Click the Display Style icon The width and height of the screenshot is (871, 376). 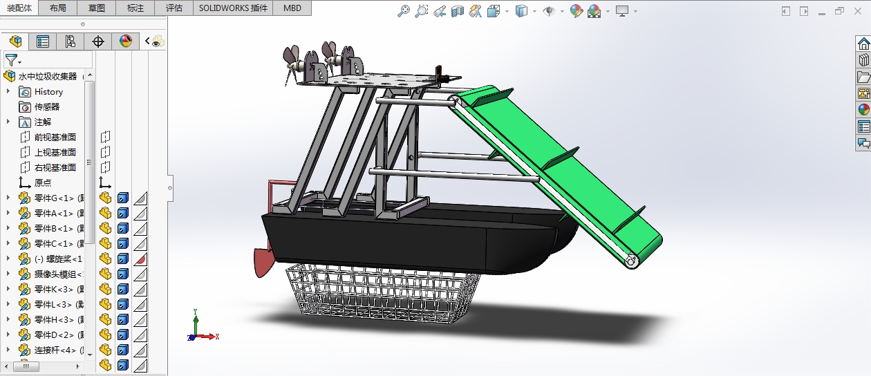click(x=523, y=11)
